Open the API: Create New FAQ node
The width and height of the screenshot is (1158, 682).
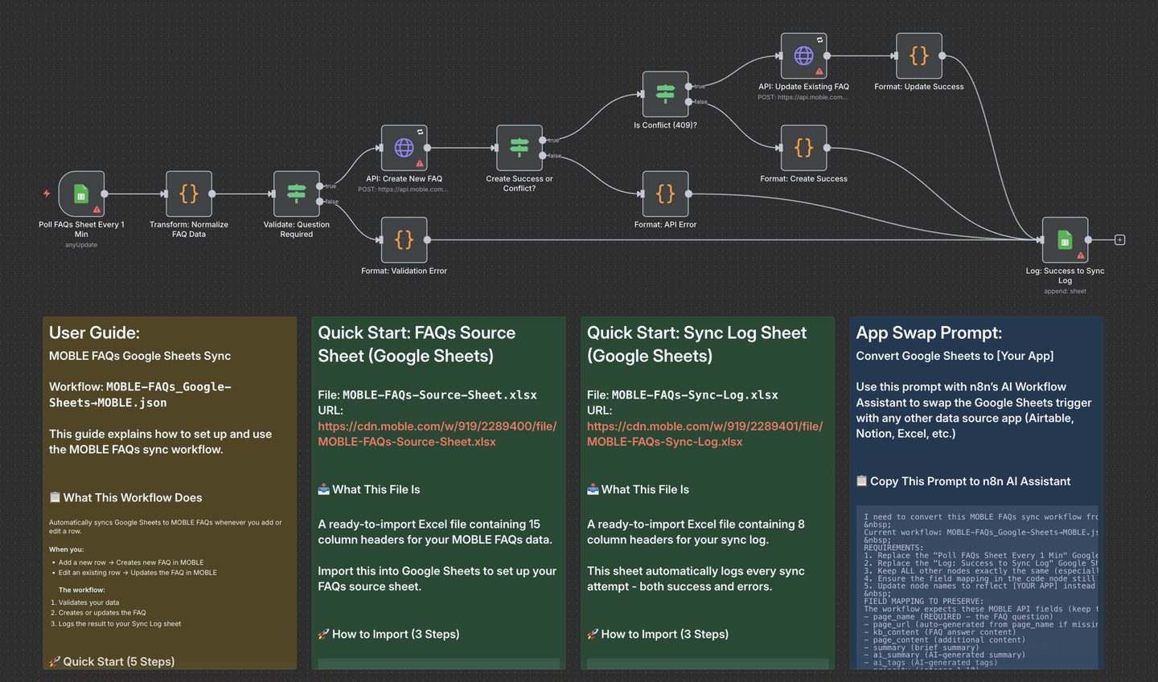(404, 148)
